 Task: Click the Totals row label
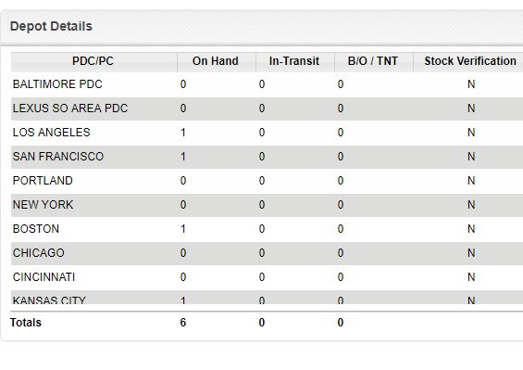pyautogui.click(x=26, y=323)
